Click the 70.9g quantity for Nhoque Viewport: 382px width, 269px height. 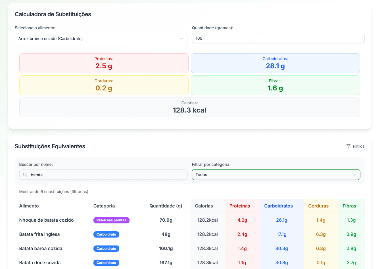click(x=166, y=220)
